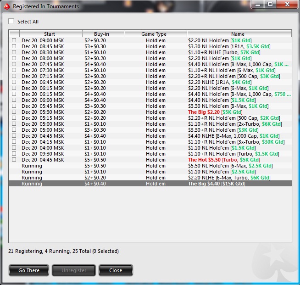The width and height of the screenshot is (300, 285).
Task: Check the box for Dec 20 06:45 MSK tournament
Action: click(x=14, y=82)
